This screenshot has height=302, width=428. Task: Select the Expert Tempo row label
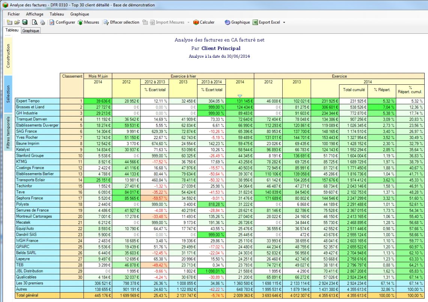pos(38,101)
